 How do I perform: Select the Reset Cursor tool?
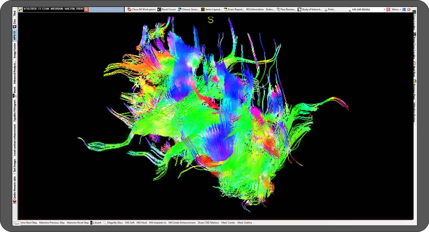coord(168,10)
